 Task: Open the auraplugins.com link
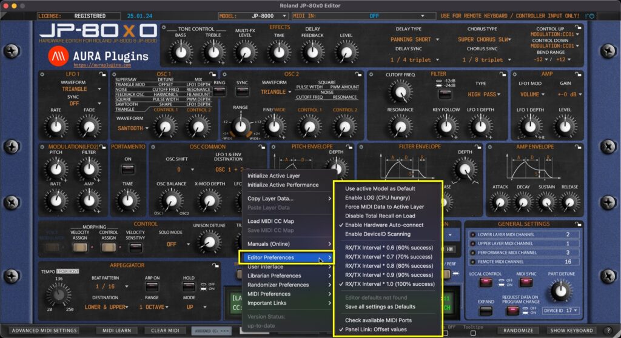tap(102, 65)
